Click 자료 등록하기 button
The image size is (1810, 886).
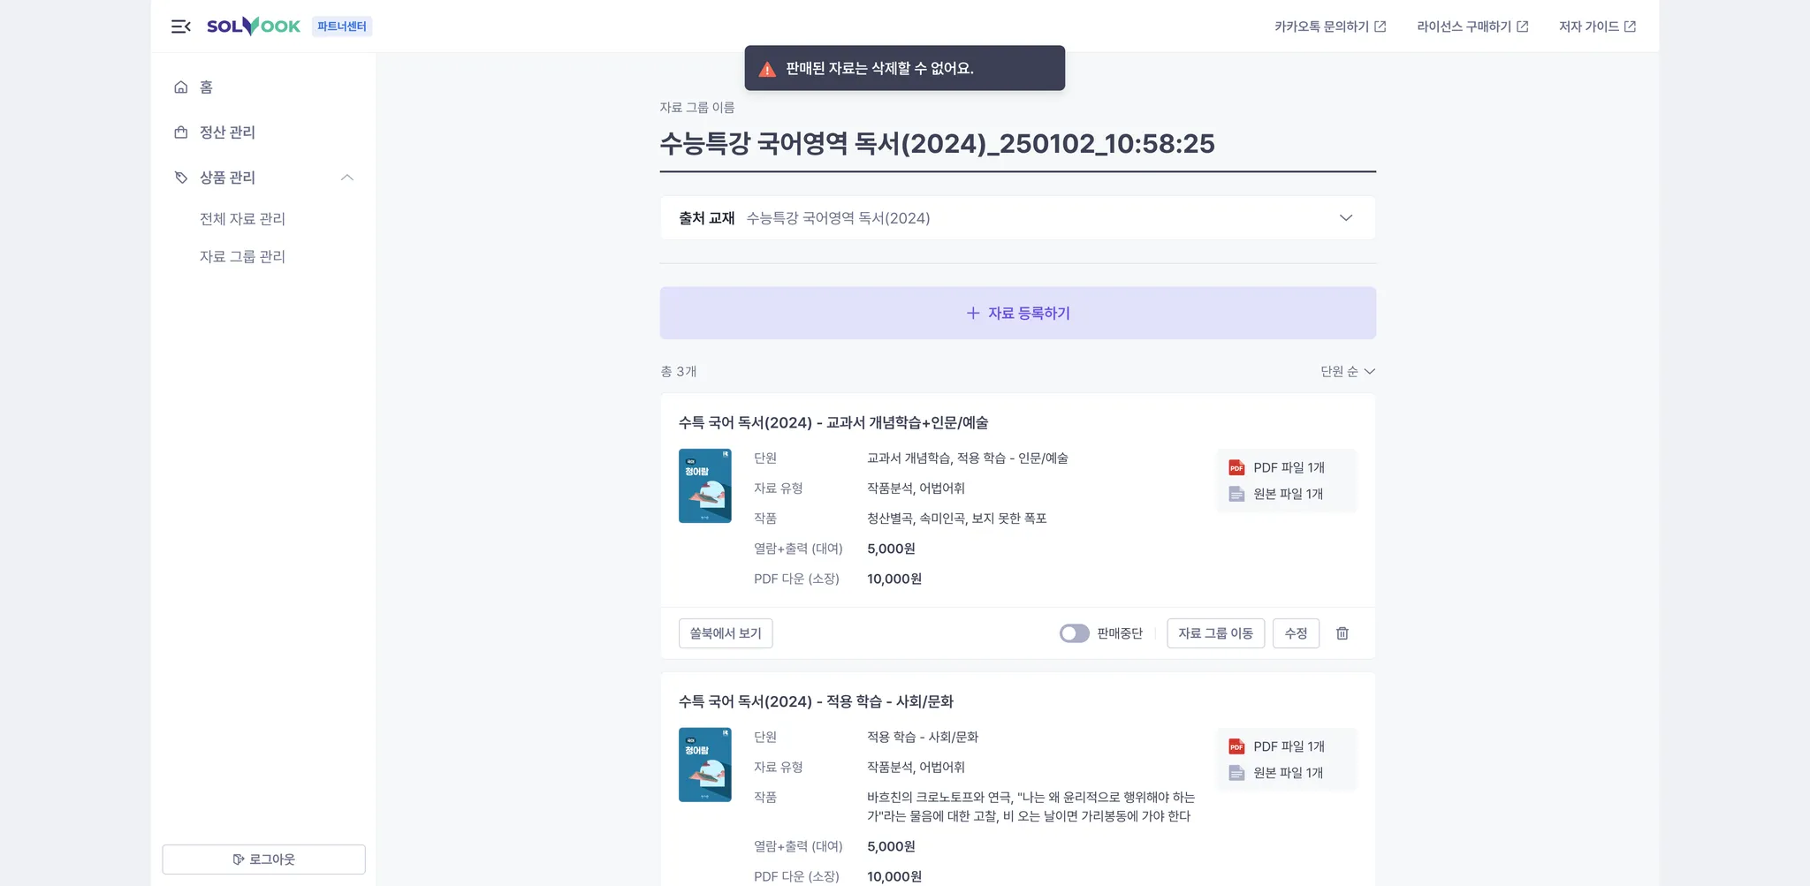click(1017, 313)
